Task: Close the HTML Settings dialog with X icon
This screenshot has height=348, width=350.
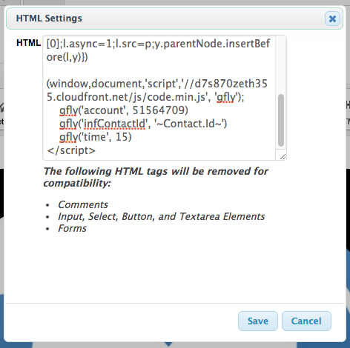Action: [332, 19]
